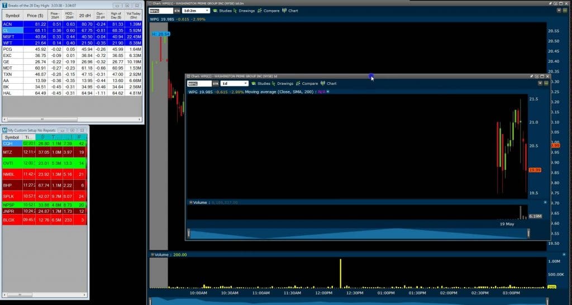
Task: Sort by Vol Today (Shr) column header
Action: 134,15
